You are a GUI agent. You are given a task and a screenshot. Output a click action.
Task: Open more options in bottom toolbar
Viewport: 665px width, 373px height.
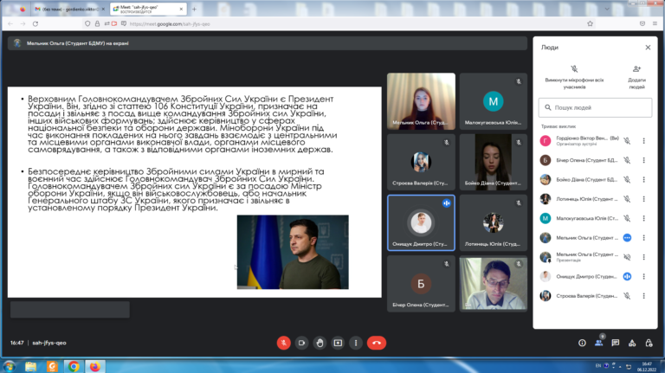[356, 343]
